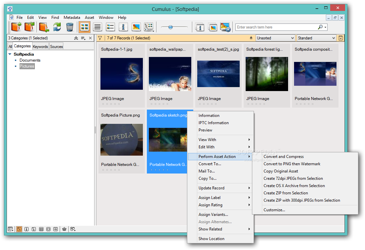Screen dimensions: 365x250
Task: Click Customize... in asset actions submenu
Action: (305, 210)
